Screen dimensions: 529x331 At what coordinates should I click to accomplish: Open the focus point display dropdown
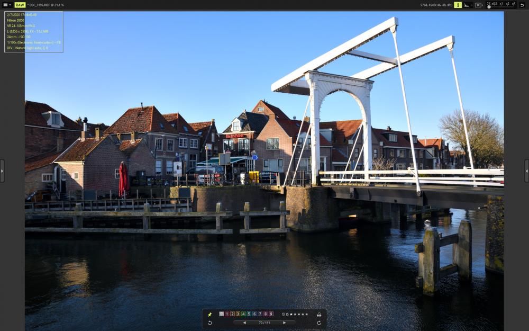pos(479,5)
